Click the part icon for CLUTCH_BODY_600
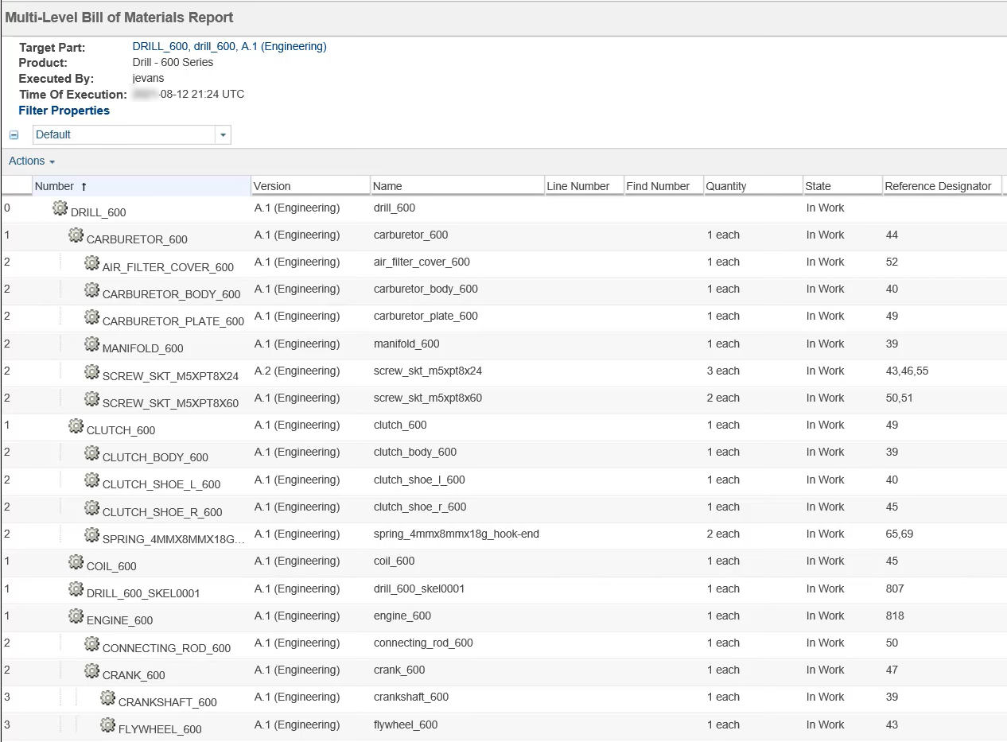This screenshot has width=1007, height=742. click(x=91, y=453)
